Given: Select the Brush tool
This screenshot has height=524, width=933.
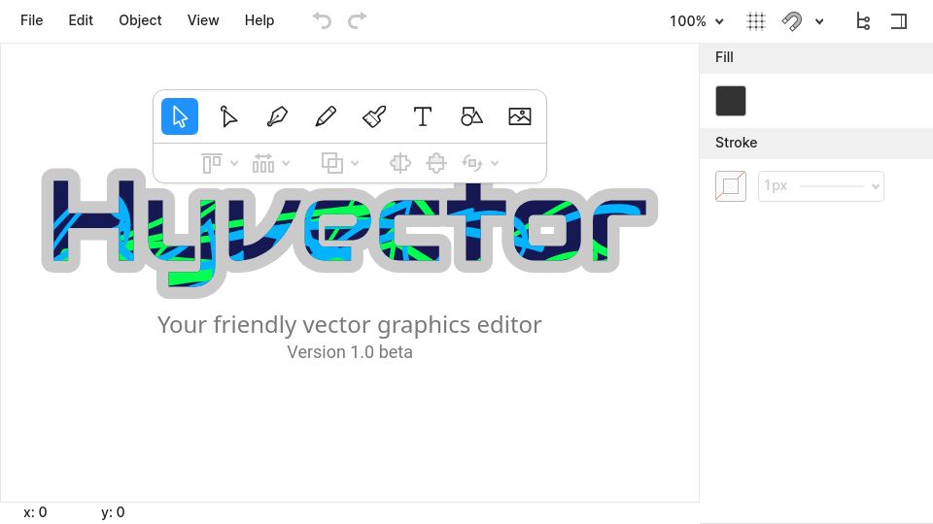Looking at the screenshot, I should (374, 116).
